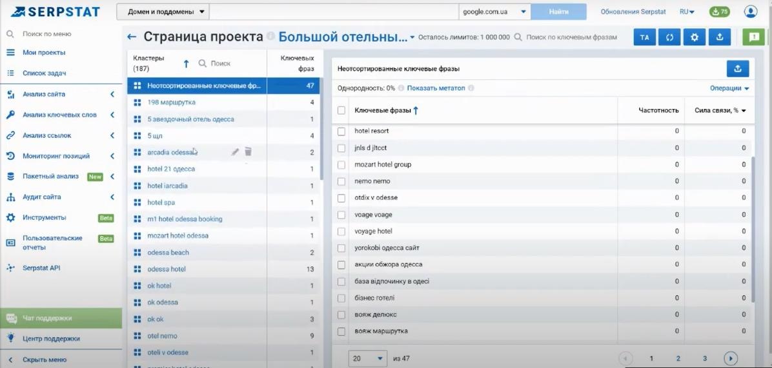Viewport: 772px width, 368px height.
Task: Click the Serpstat API icon
Action: click(10, 268)
